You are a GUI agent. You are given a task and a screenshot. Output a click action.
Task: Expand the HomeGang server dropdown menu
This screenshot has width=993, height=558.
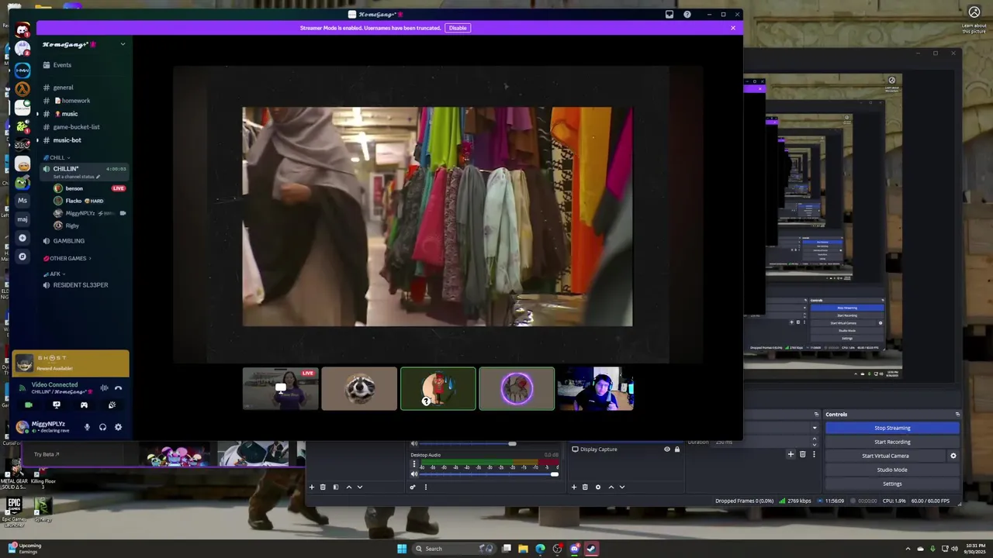[123, 44]
